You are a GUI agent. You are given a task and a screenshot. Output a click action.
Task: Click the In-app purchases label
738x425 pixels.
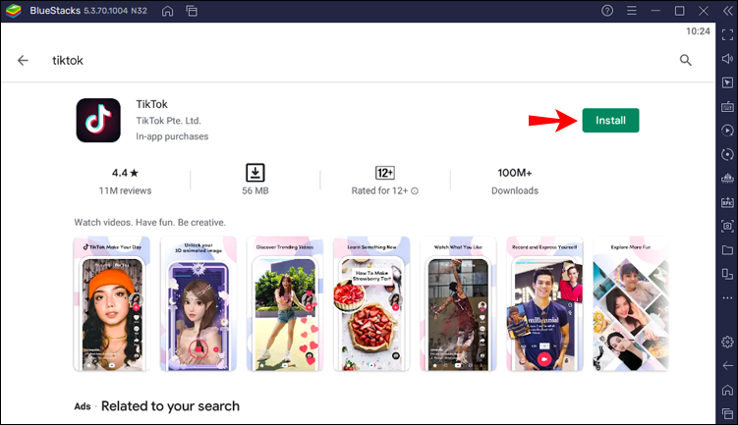172,136
